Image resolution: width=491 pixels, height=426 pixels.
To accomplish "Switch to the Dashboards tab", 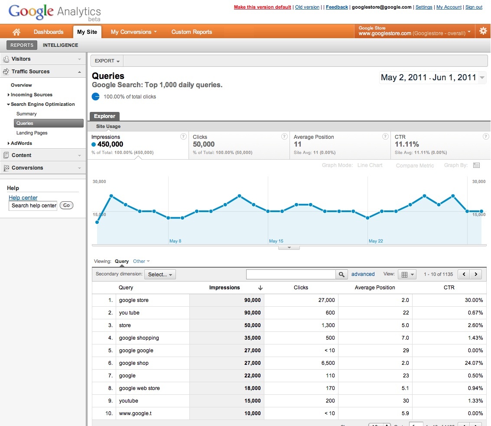I will tap(49, 32).
